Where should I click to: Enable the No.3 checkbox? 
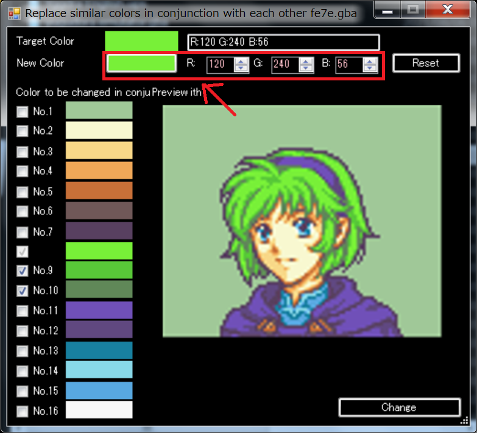(22, 152)
